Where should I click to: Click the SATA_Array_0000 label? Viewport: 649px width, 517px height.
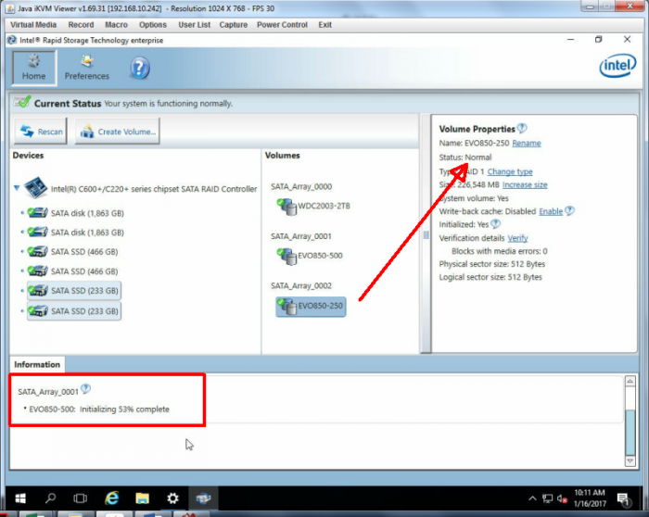click(x=301, y=186)
